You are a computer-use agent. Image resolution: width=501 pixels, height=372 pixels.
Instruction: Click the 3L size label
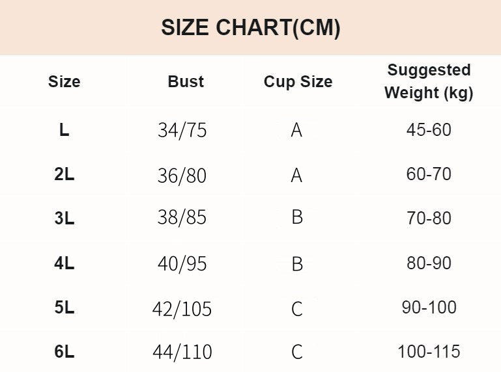point(64,219)
